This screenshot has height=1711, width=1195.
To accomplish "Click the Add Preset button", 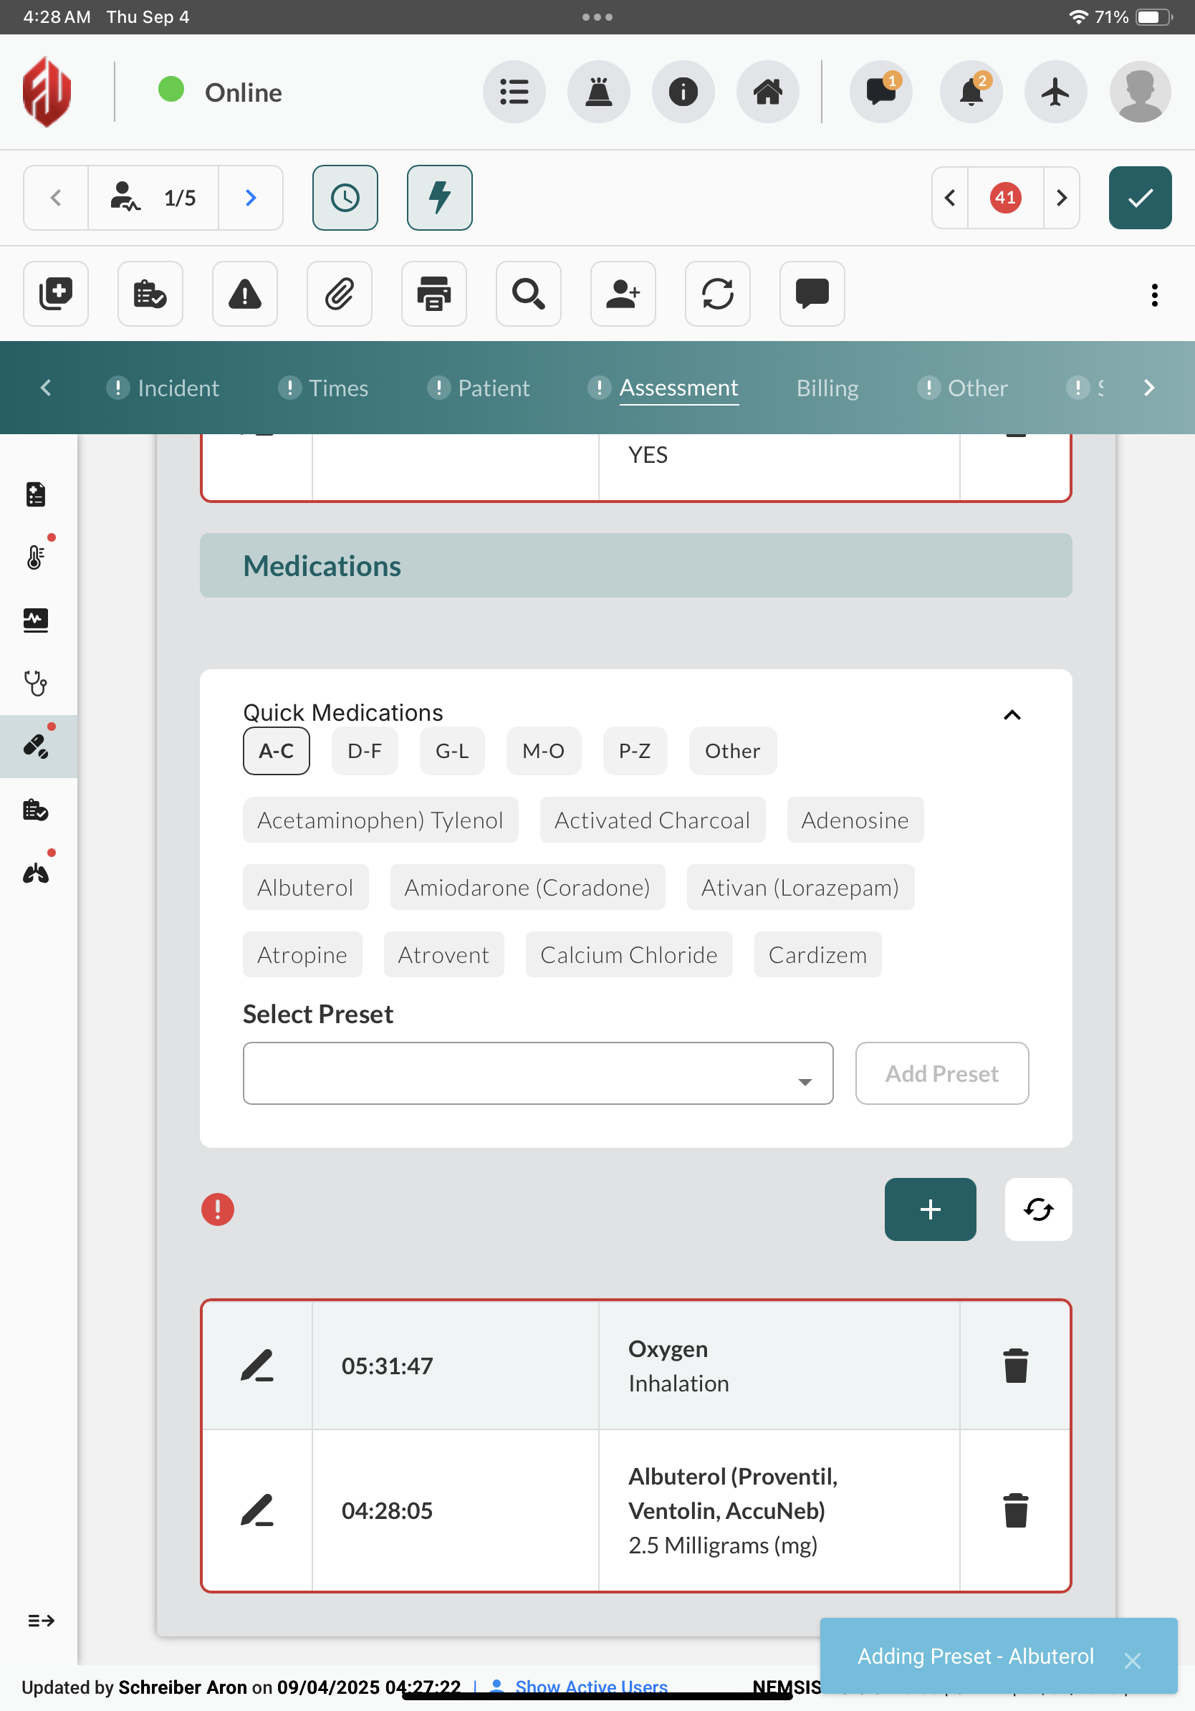I will 941,1073.
